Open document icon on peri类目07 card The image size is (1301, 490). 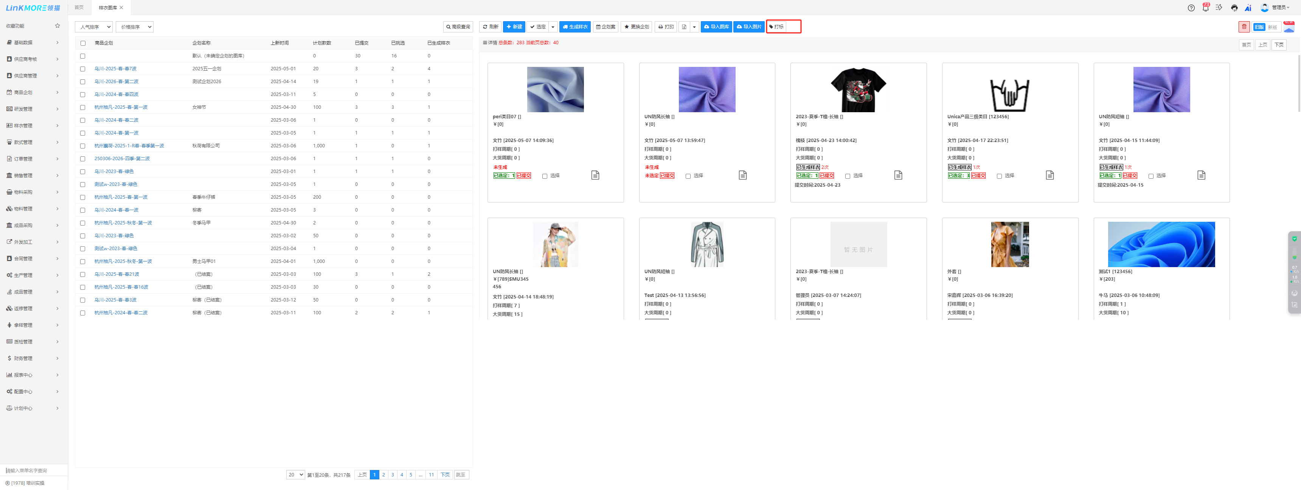[x=595, y=175]
